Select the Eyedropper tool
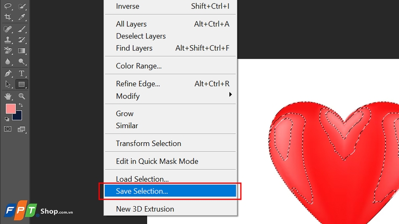 21,17
